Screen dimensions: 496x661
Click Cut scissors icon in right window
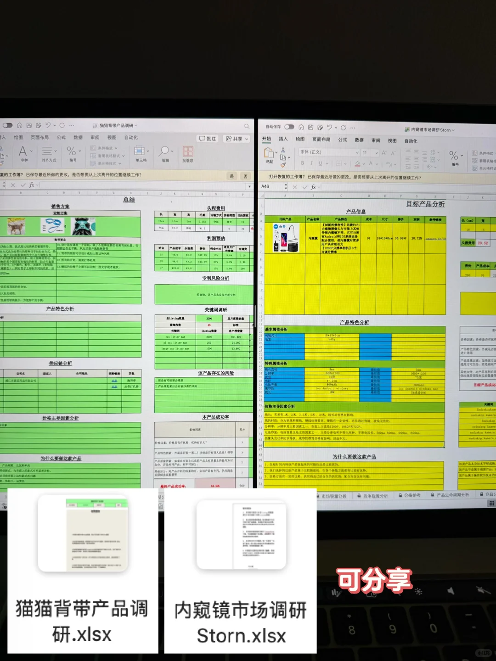pos(283,150)
